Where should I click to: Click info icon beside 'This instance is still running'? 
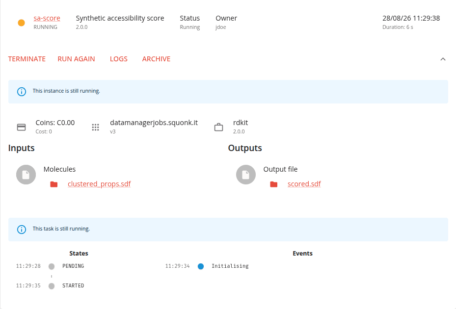[22, 92]
